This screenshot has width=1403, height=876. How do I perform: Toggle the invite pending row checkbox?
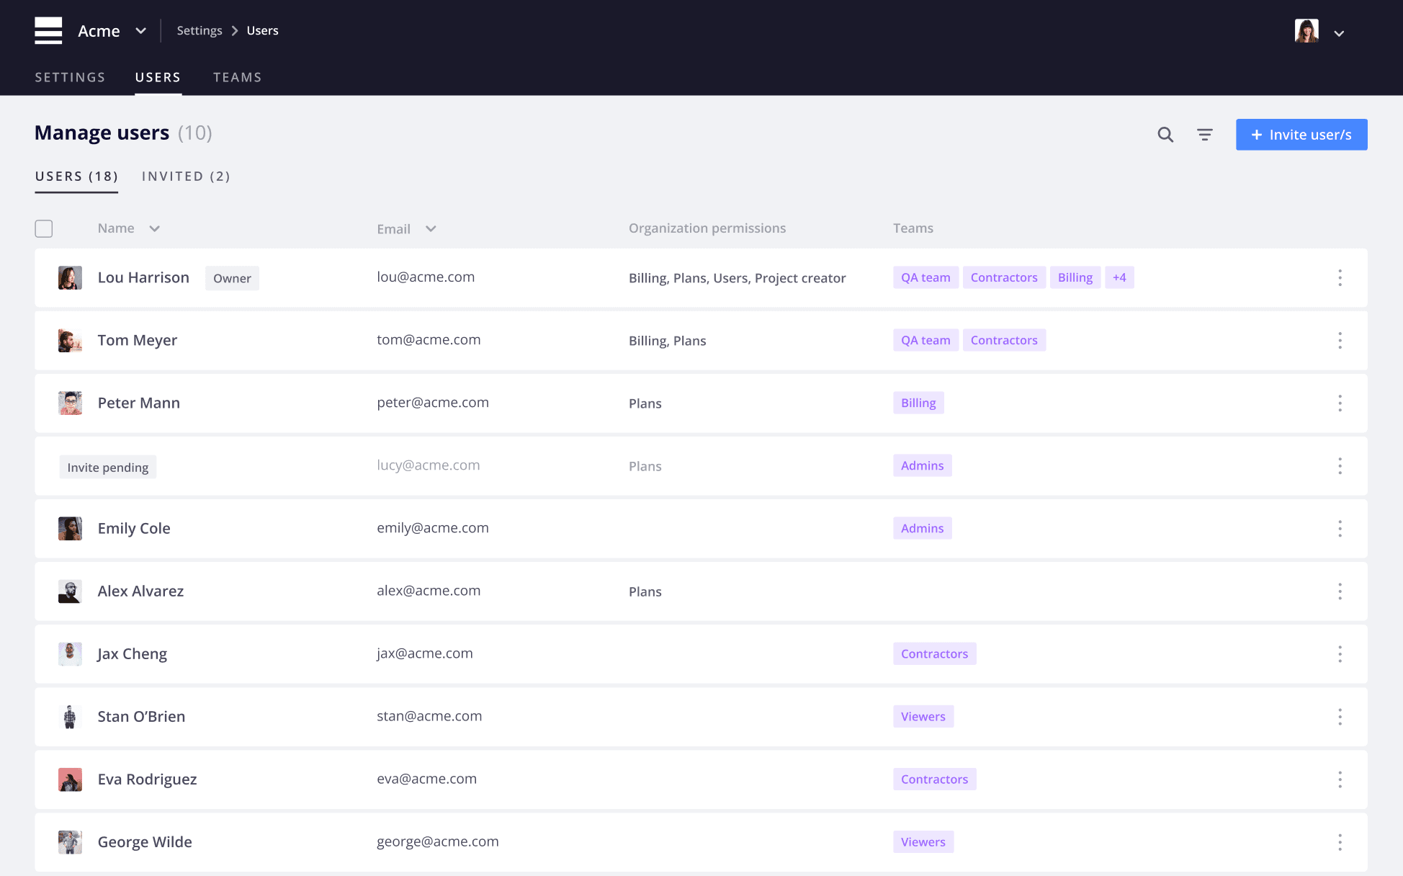click(45, 465)
